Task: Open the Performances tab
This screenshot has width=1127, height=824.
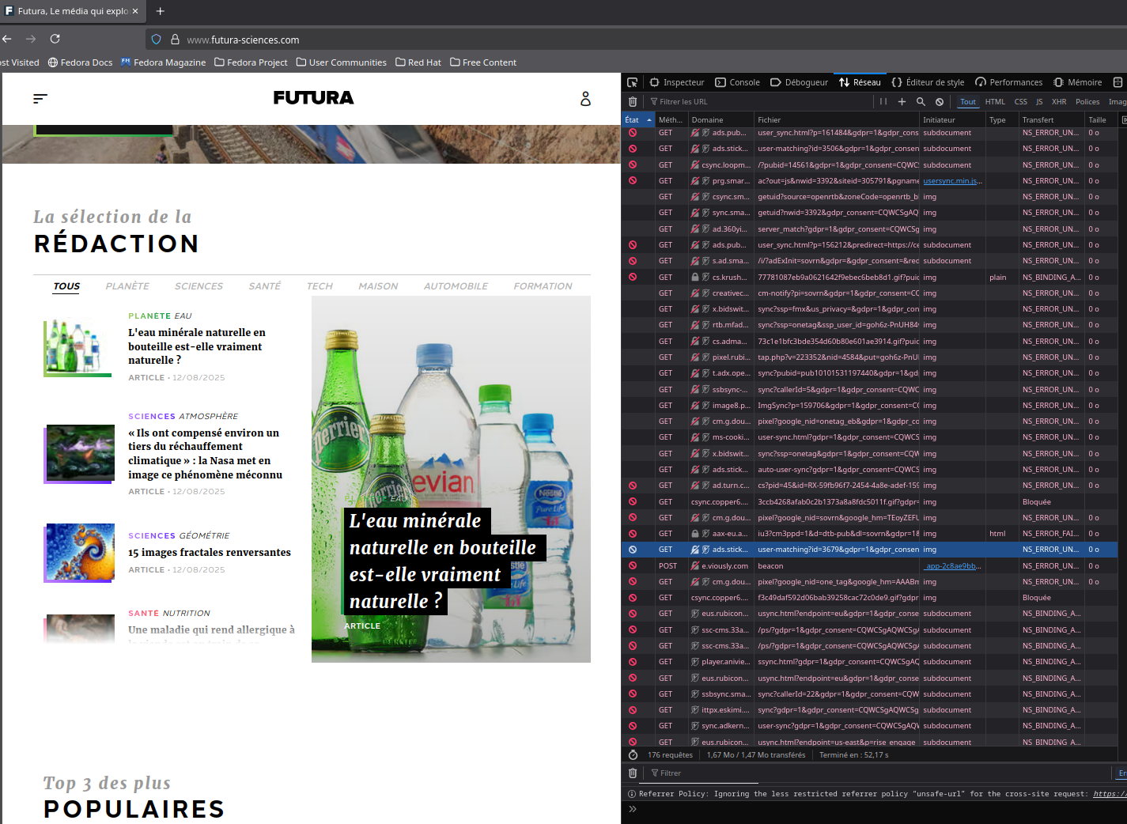Action: tap(1008, 82)
